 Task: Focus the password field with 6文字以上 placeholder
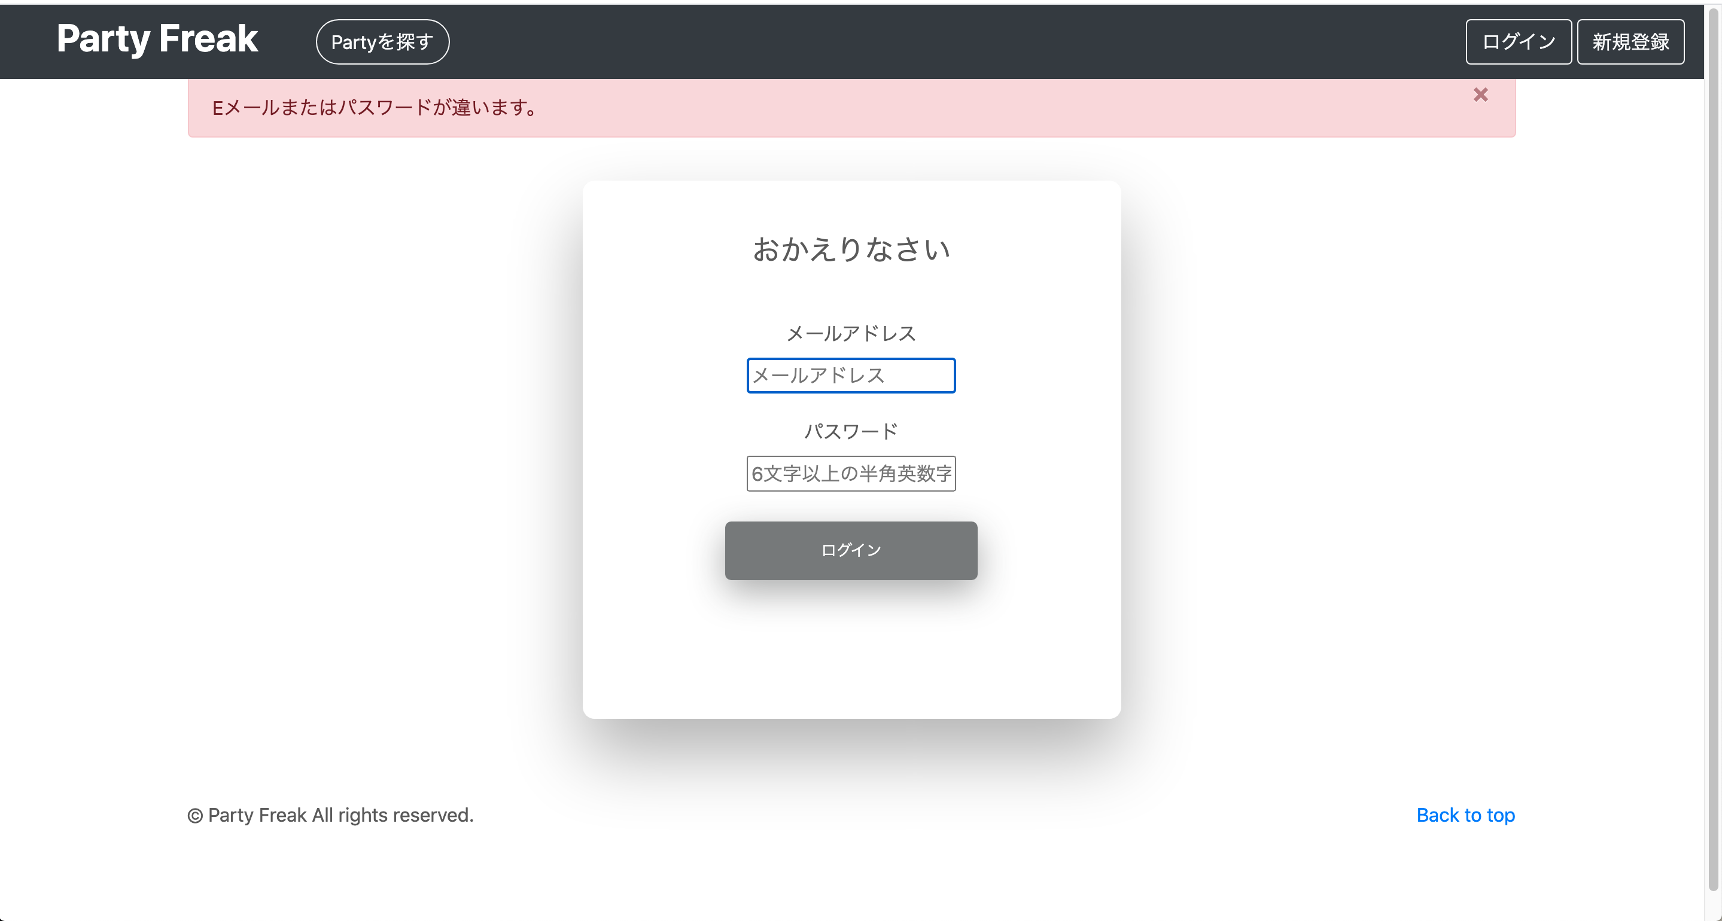click(850, 473)
